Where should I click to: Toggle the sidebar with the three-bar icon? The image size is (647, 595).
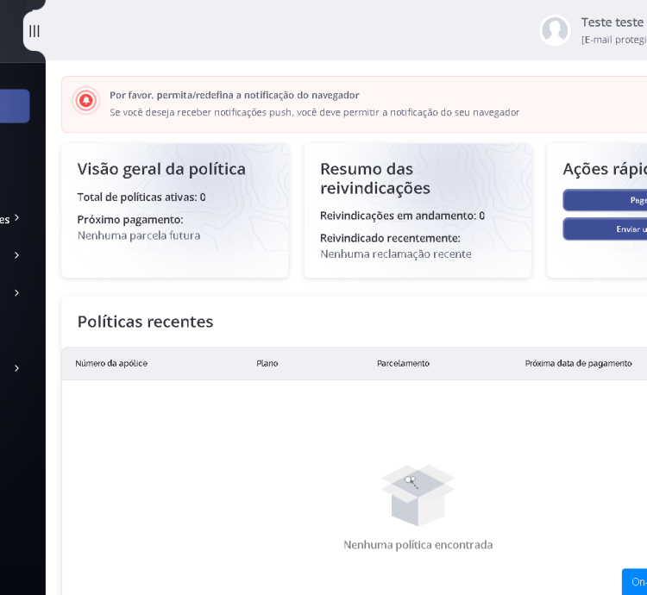35,31
